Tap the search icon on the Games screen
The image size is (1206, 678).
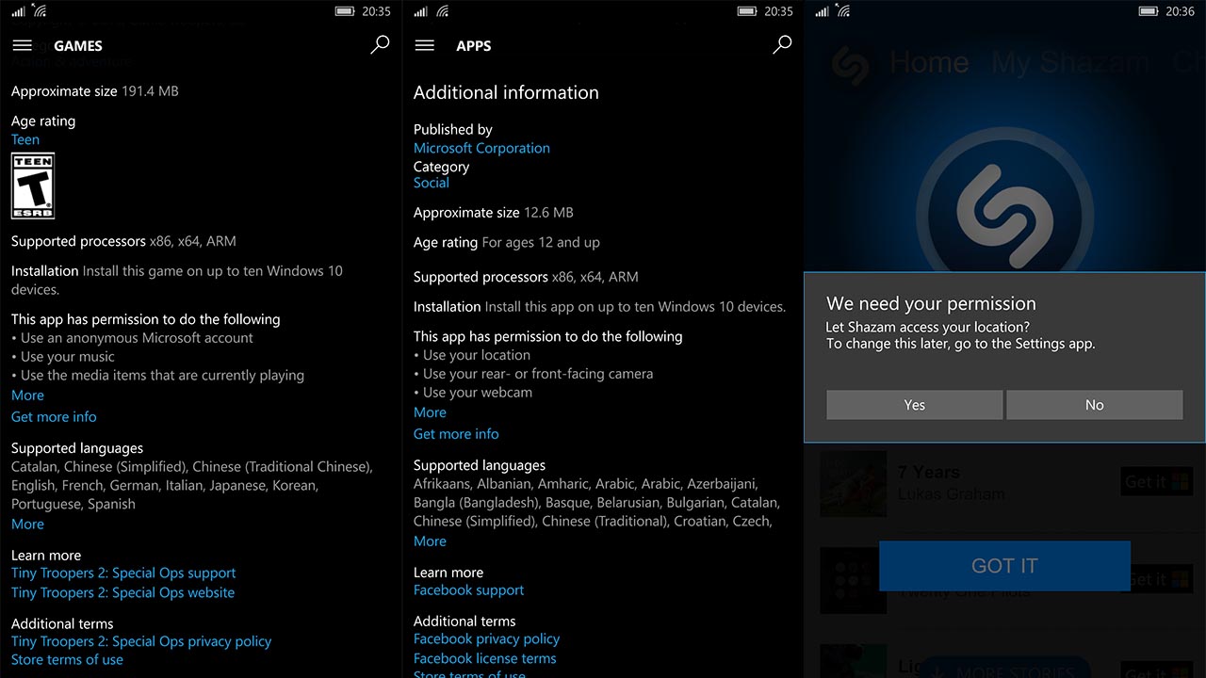[x=380, y=45]
